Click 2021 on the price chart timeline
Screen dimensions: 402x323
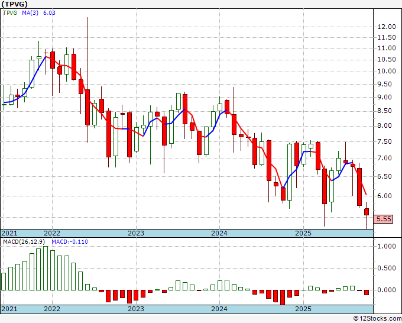(9, 233)
